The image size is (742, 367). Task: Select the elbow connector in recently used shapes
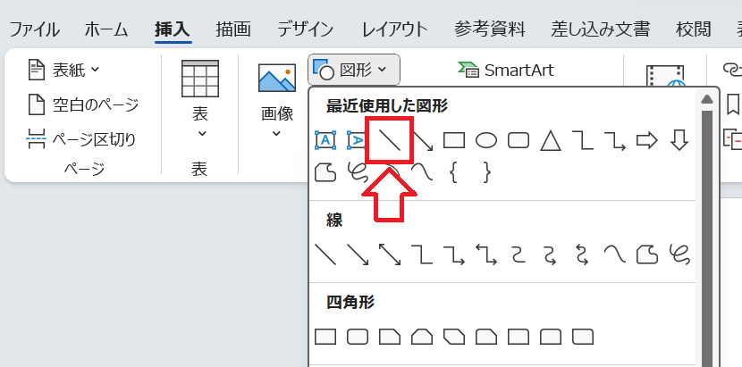pos(583,140)
